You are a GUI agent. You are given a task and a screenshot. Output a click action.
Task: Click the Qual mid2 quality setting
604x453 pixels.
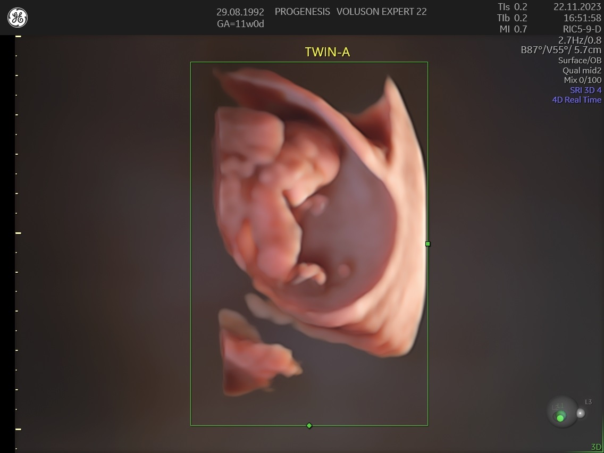[582, 70]
